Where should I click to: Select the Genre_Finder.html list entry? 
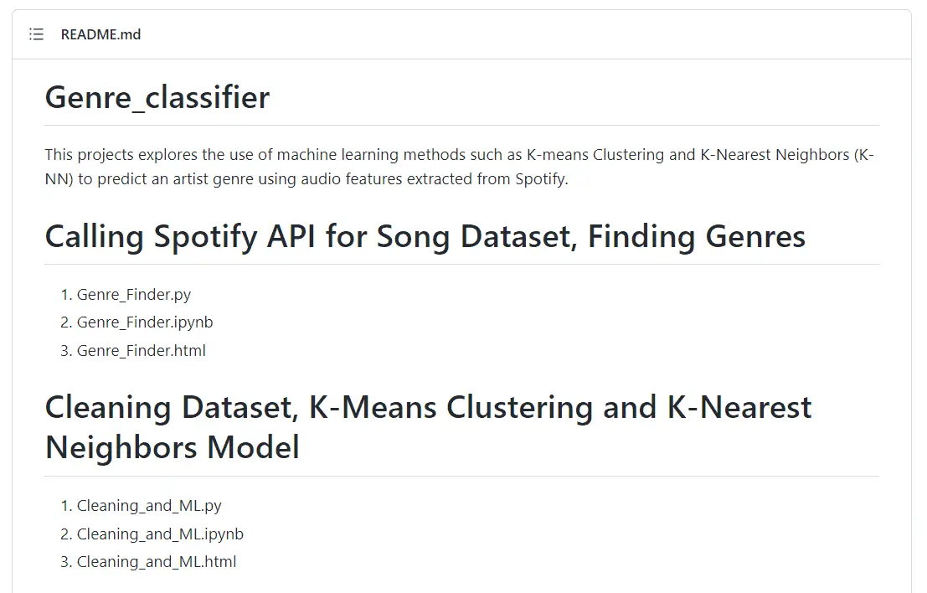coord(141,351)
